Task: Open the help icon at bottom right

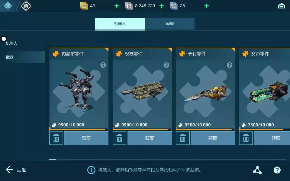Action: [x=277, y=170]
